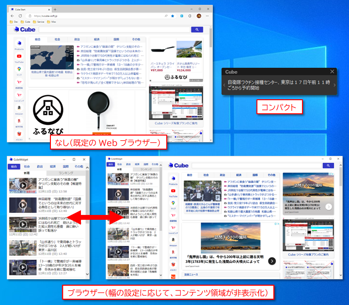Click the site info icon before the URL

(30, 16)
